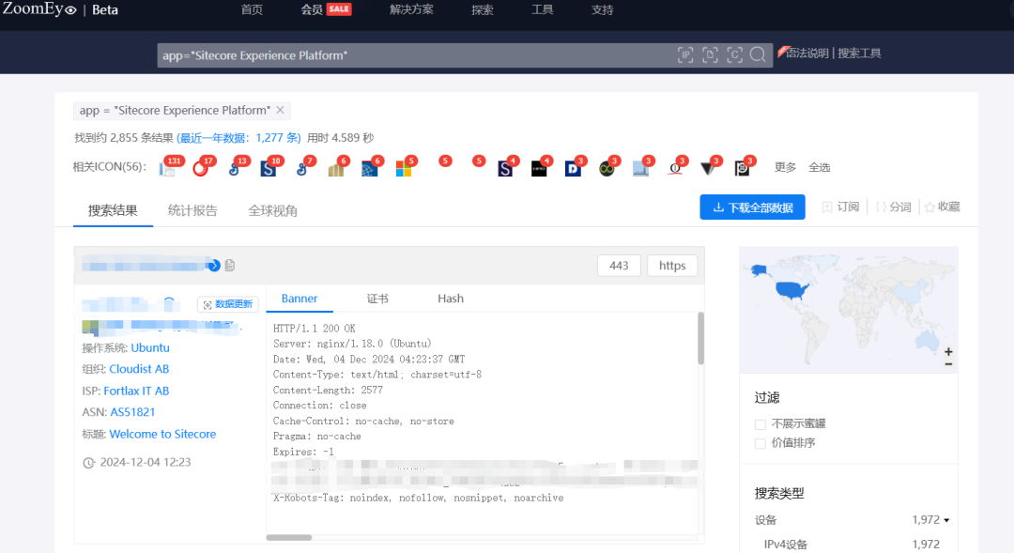
Task: Click the 443 port button
Action: 619,265
